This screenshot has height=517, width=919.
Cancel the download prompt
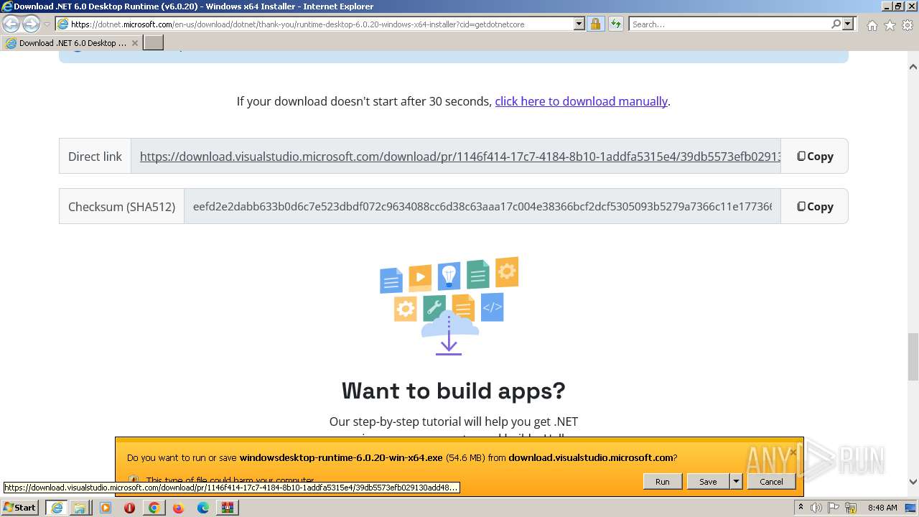pos(772,482)
